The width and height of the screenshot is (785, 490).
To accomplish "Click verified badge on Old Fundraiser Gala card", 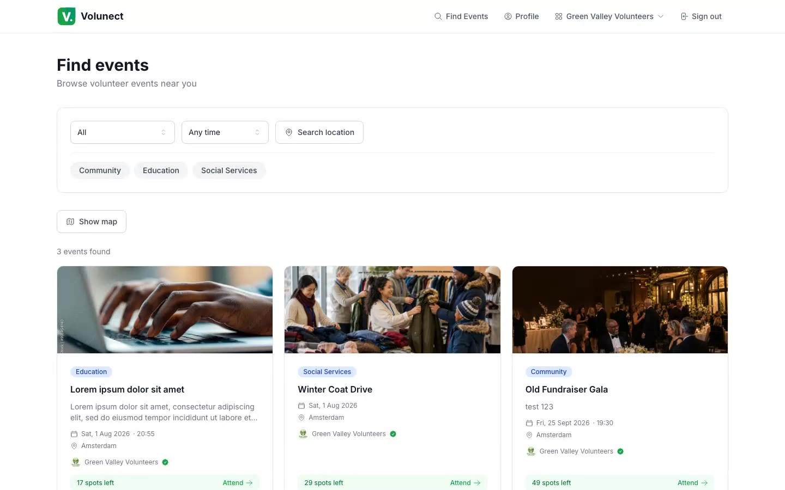I will point(620,451).
